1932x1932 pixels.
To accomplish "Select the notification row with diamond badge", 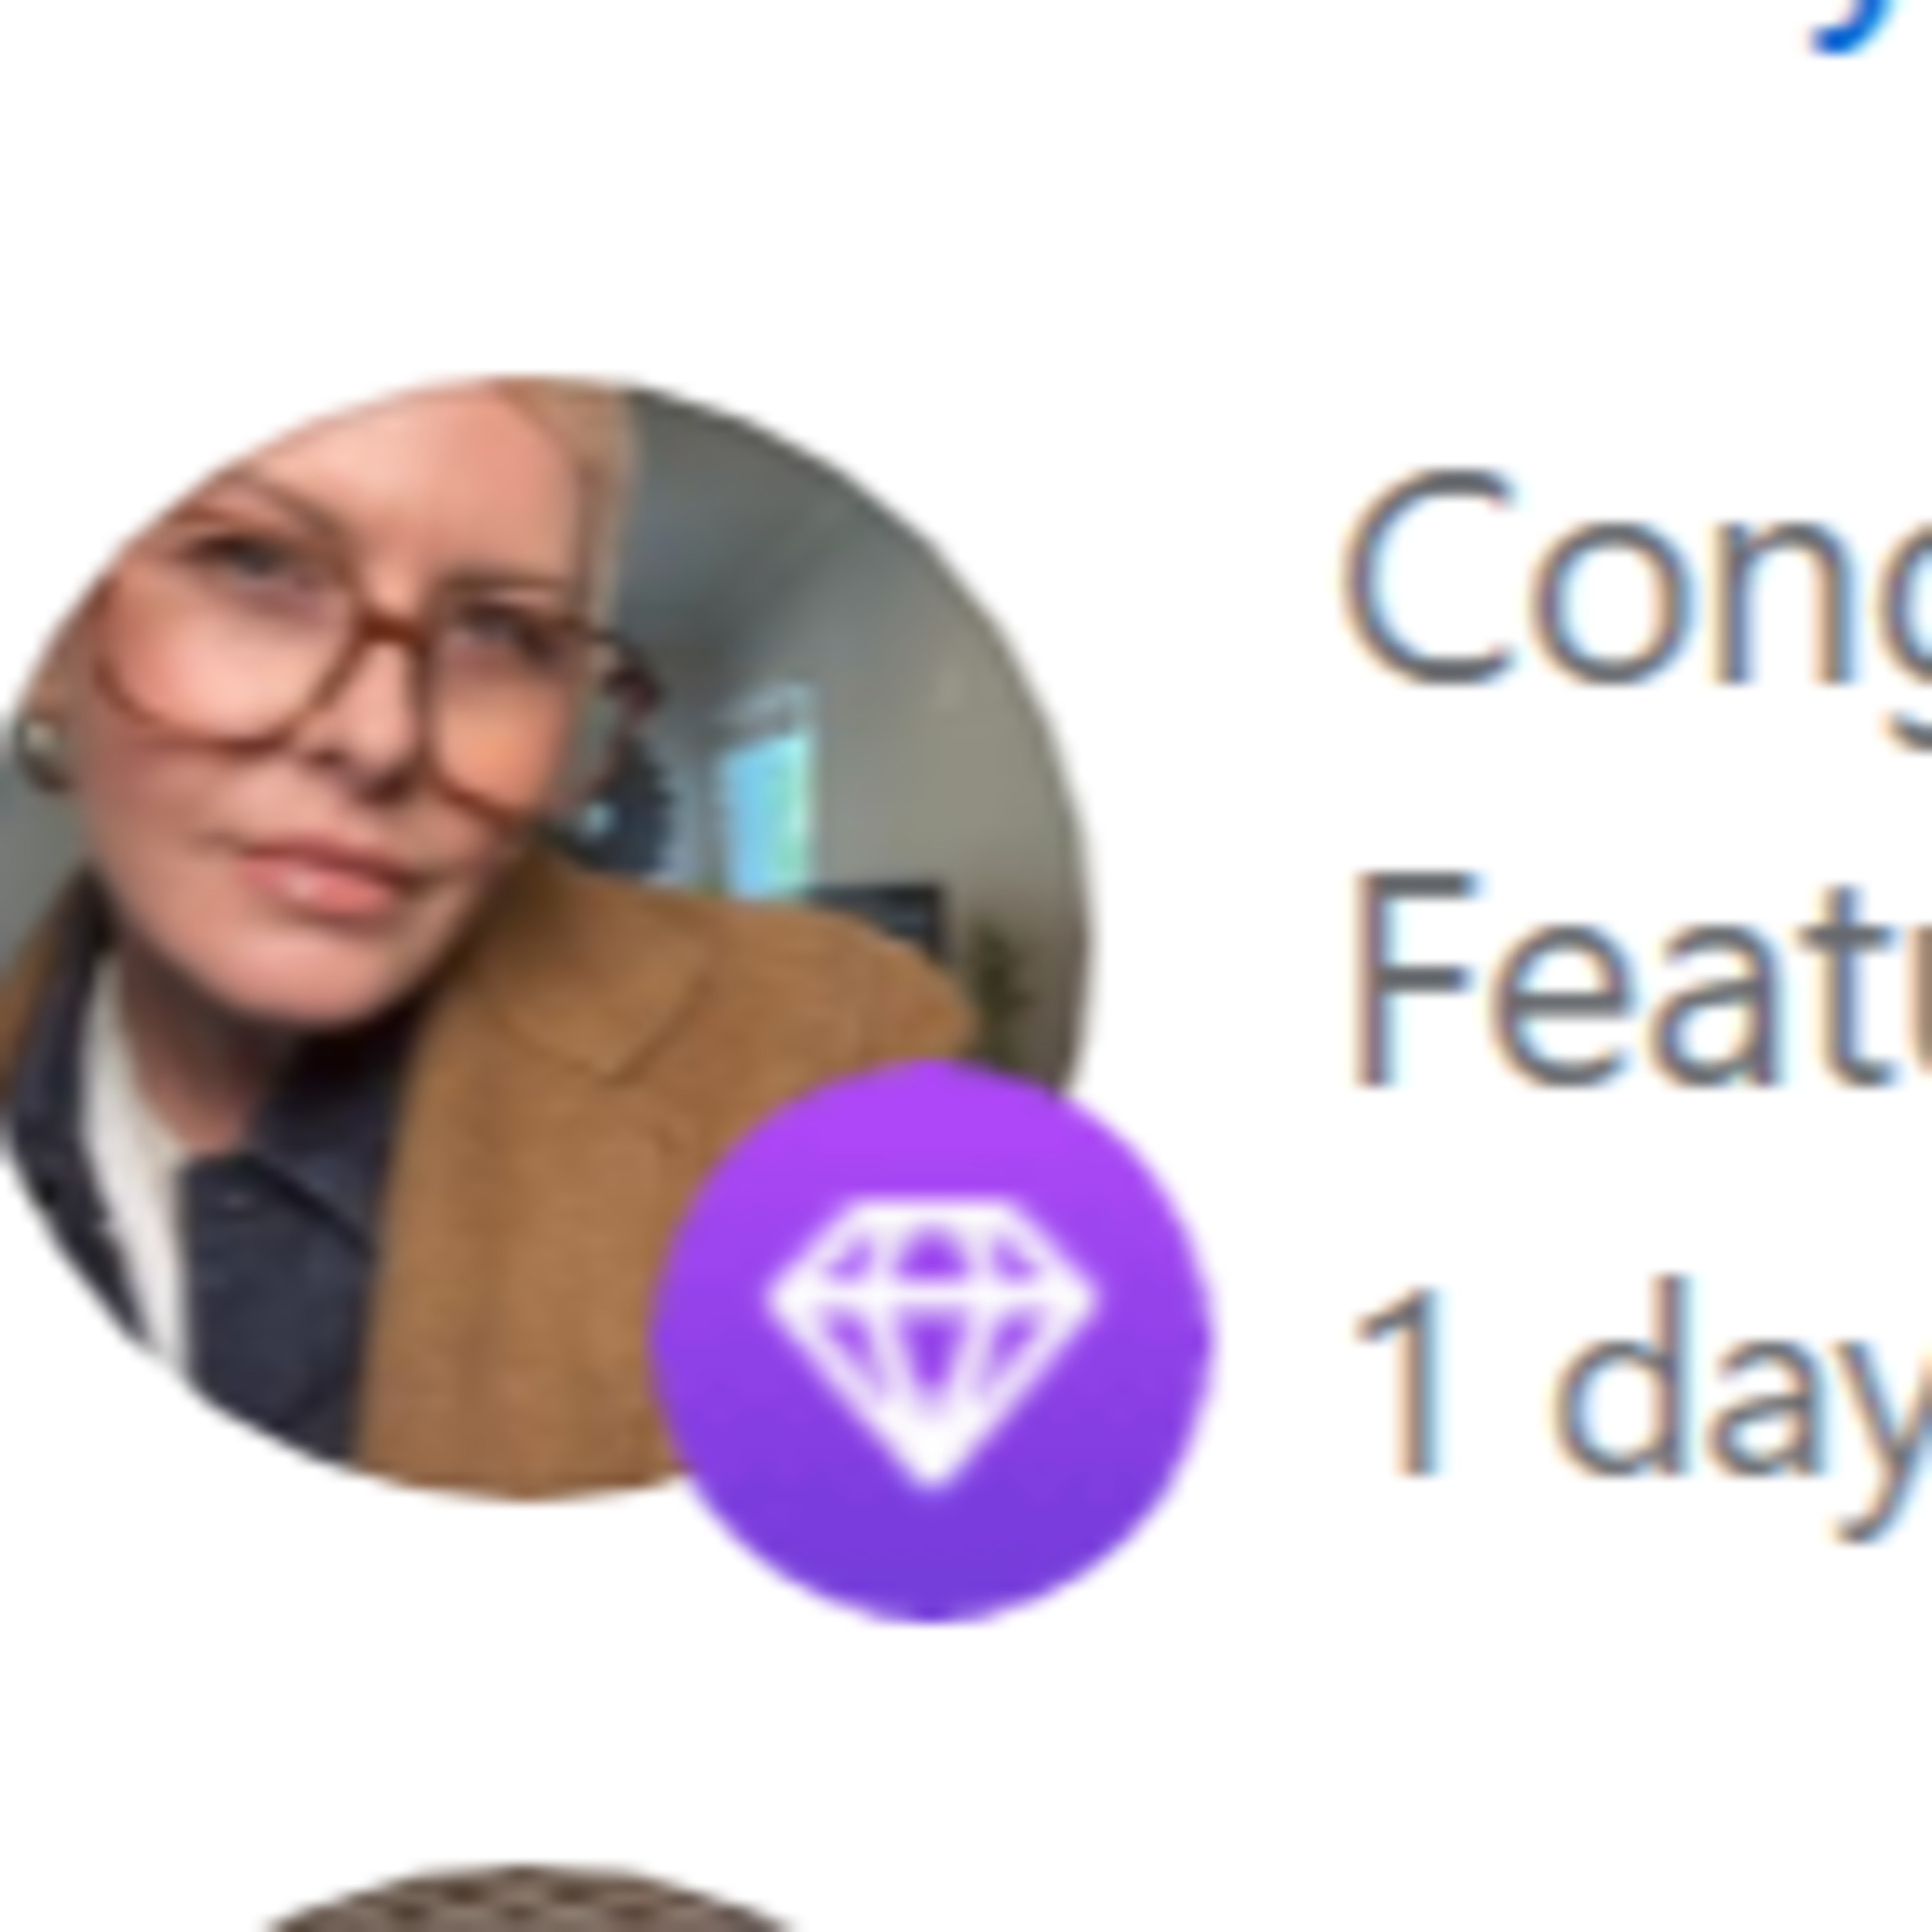I will tap(966, 1000).
